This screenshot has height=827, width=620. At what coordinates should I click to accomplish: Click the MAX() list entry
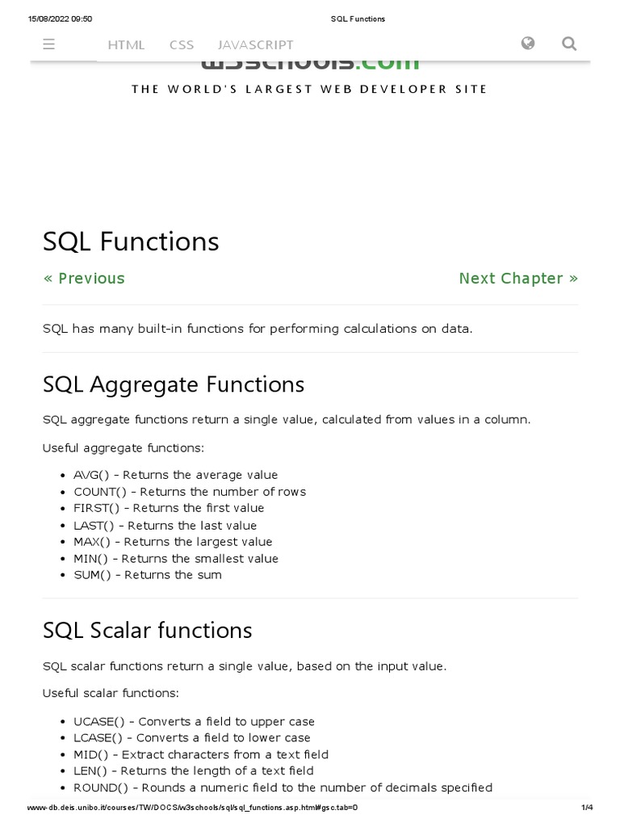[x=173, y=542]
